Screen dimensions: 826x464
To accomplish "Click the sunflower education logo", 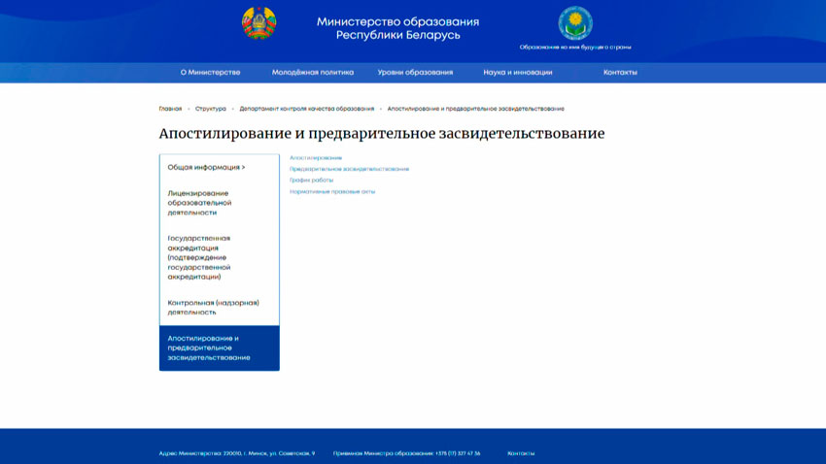I will pyautogui.click(x=575, y=23).
